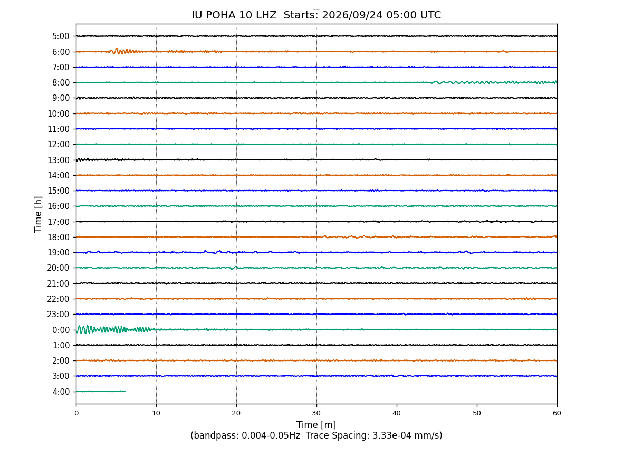633x475 pixels.
Task: Select the 0:00 hour label
Action: coord(61,330)
